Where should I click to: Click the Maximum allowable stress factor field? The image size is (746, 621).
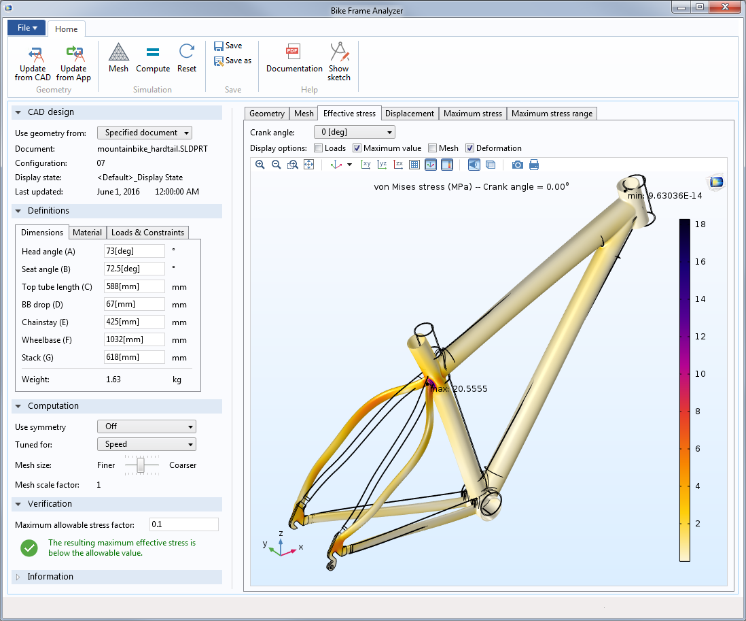pos(183,524)
